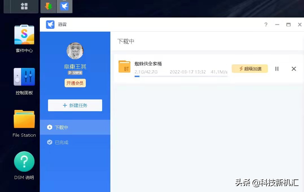Click the BT folder icon on the download task
304x192 pixels.
pos(124,66)
